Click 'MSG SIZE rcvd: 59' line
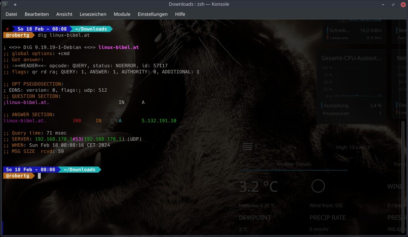The height and width of the screenshot is (237, 408). 33,151
